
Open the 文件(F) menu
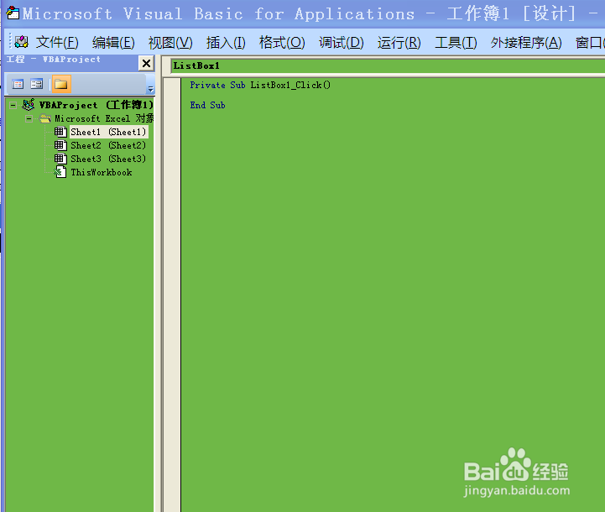click(x=57, y=43)
